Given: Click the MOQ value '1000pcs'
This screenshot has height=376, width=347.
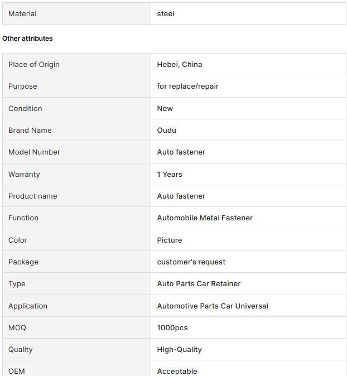Looking at the screenshot, I should 172,327.
